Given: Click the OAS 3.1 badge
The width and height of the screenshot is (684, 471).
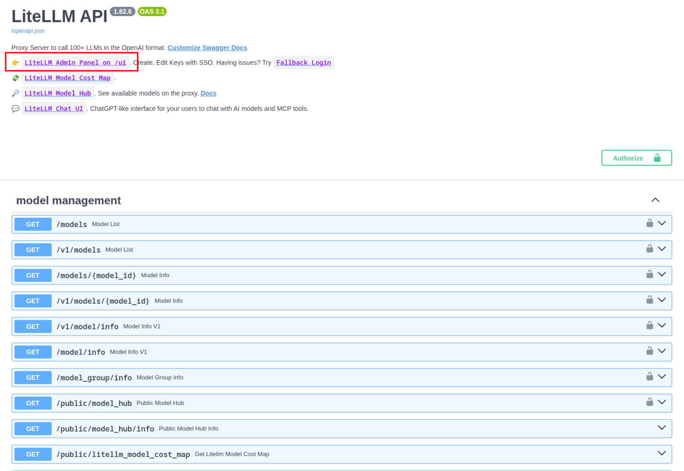Looking at the screenshot, I should coord(152,11).
